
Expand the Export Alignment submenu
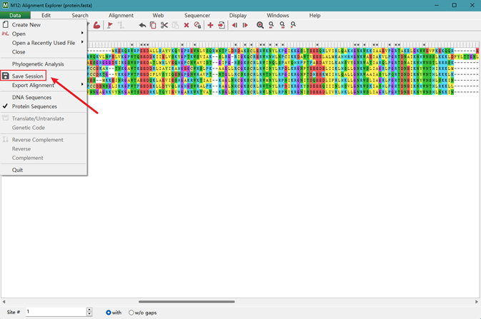(82, 84)
